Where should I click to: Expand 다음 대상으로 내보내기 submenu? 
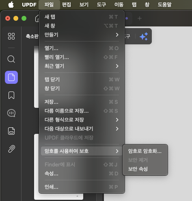click(82, 129)
